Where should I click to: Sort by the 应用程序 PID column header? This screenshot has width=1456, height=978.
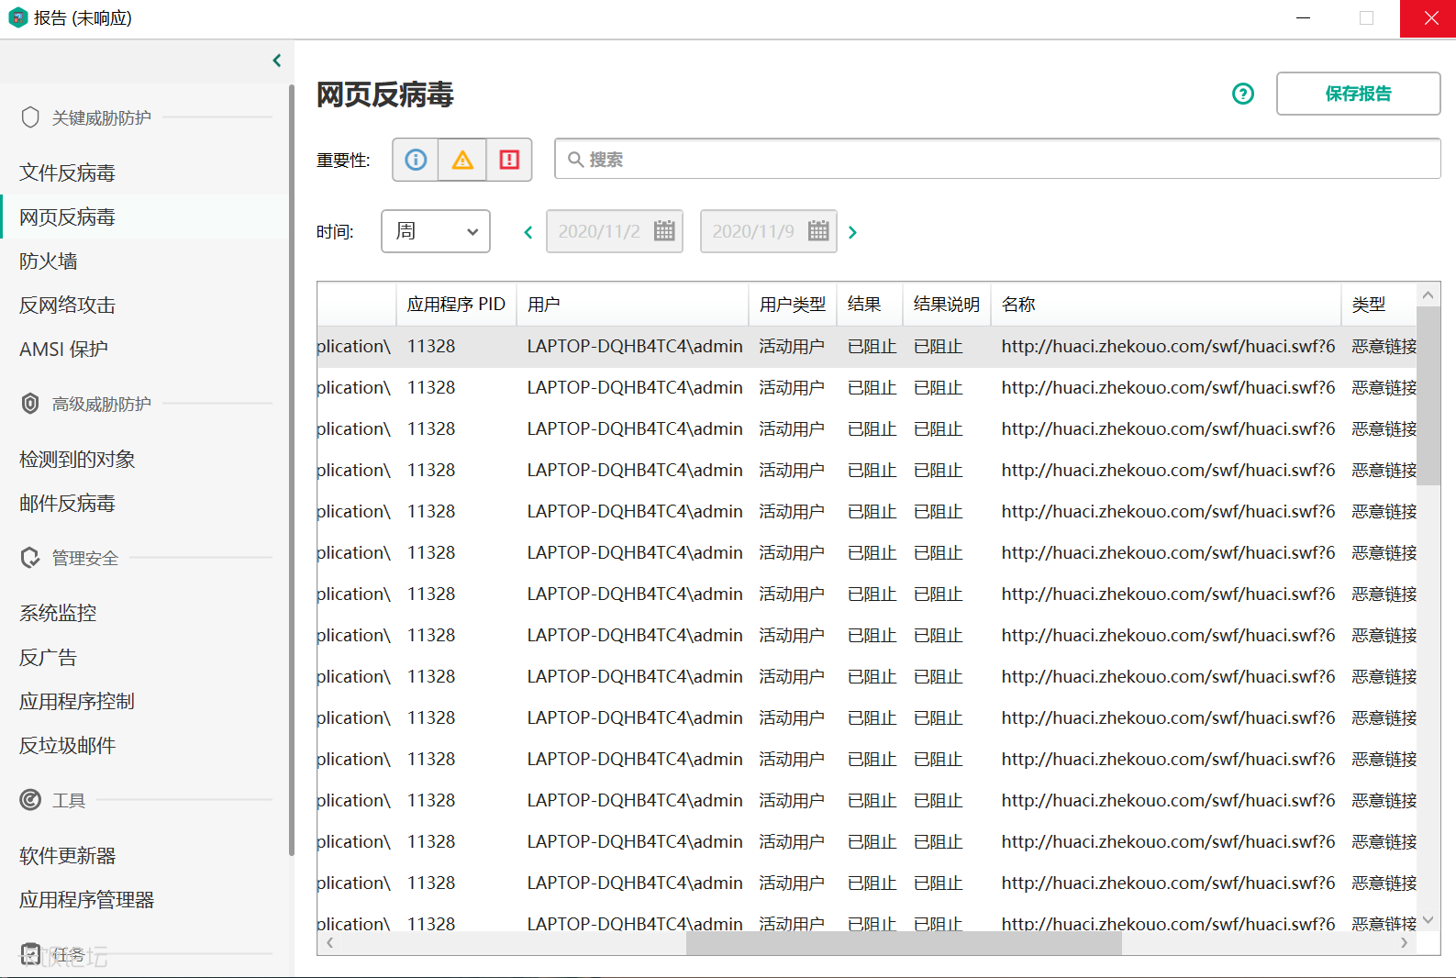coord(456,304)
